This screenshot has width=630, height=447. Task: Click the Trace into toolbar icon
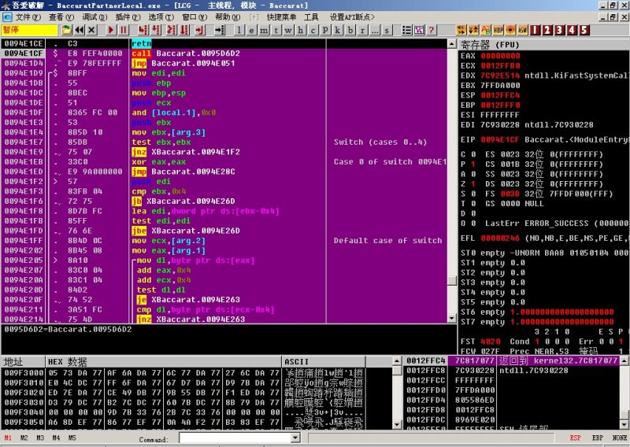click(172, 30)
